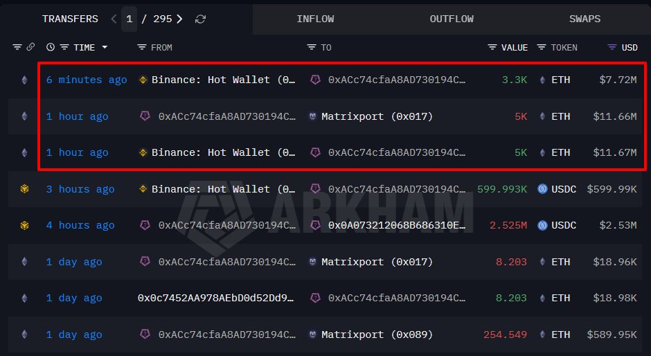The height and width of the screenshot is (356, 651).
Task: Open recipient 0xACc74c address in 6 minutes row
Action: tap(397, 80)
